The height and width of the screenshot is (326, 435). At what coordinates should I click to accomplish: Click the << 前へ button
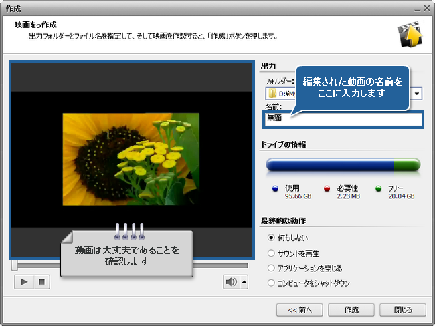pyautogui.click(x=300, y=310)
